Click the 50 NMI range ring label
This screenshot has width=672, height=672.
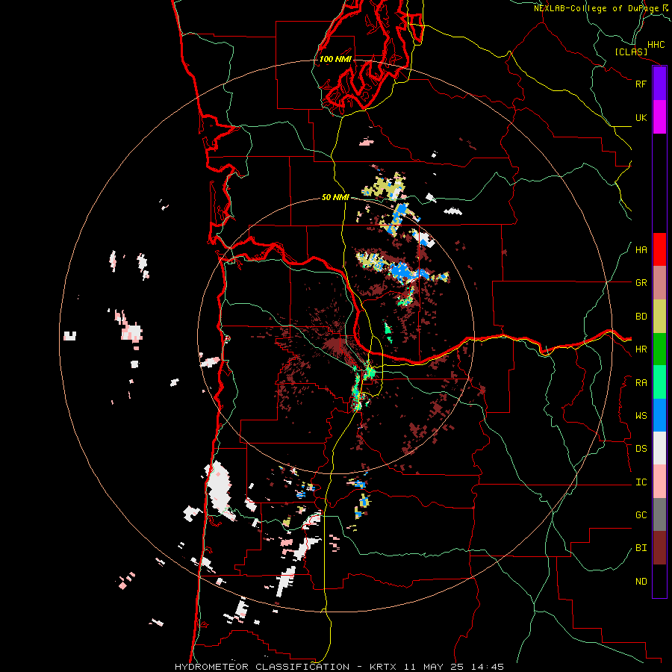point(335,198)
